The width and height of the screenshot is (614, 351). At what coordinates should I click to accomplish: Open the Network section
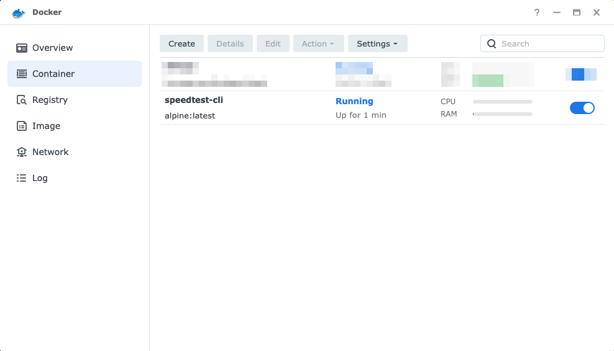point(75,152)
